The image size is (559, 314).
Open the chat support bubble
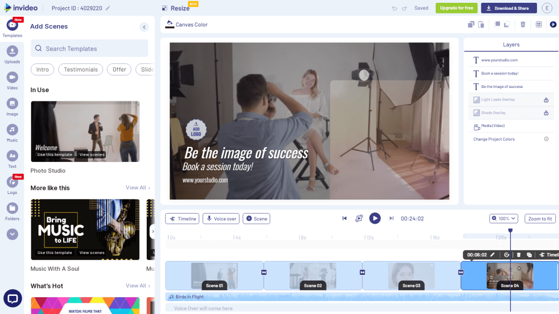pyautogui.click(x=12, y=298)
